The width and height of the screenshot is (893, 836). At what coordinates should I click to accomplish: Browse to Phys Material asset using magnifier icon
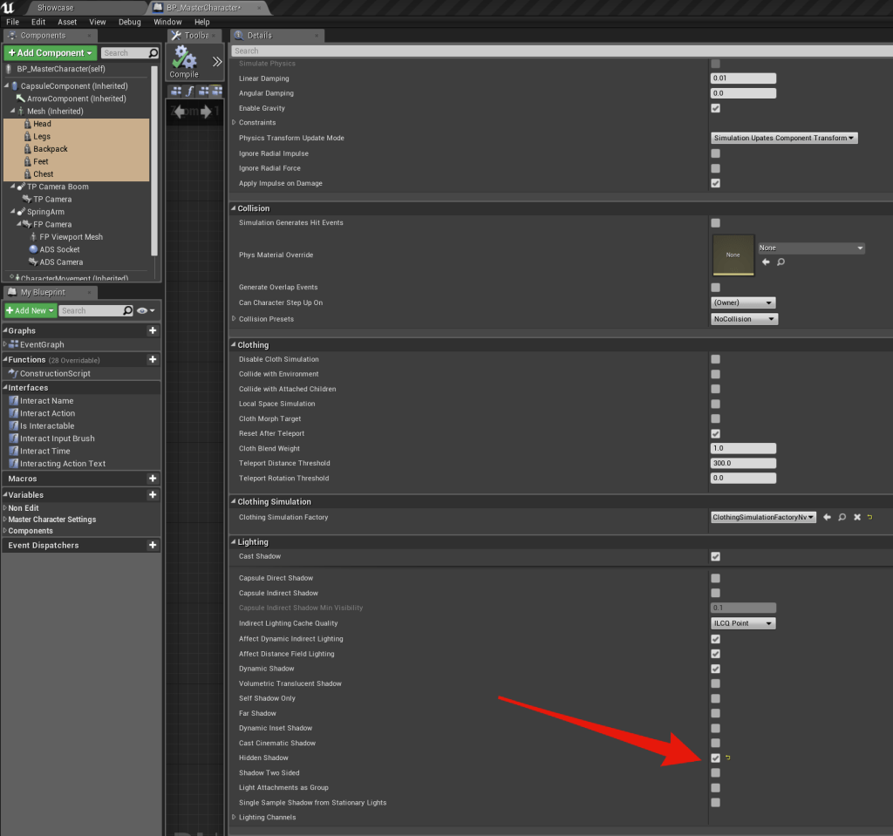[x=781, y=262]
